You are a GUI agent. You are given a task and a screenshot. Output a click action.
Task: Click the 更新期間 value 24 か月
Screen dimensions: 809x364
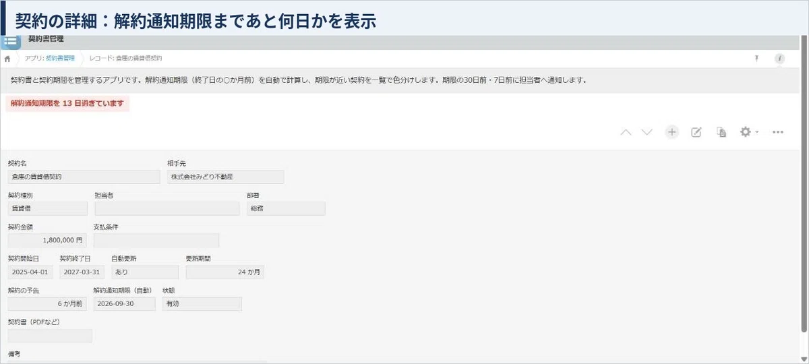click(x=225, y=272)
